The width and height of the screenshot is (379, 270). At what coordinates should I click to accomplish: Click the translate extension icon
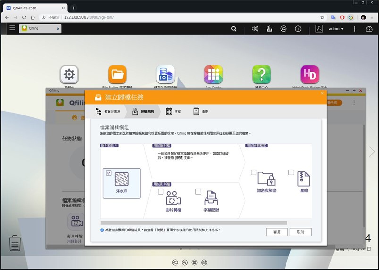tap(333, 17)
